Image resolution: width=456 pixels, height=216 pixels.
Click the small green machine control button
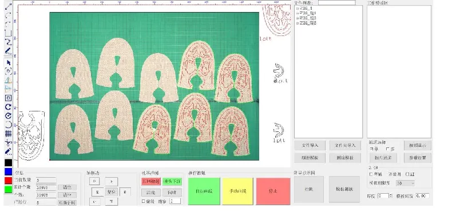coord(172,182)
